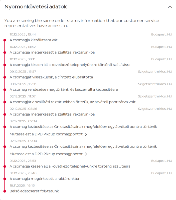Open the lower DPD Pikcup csomagpont link
This screenshot has height=200, width=176.
pyautogui.click(x=46, y=154)
